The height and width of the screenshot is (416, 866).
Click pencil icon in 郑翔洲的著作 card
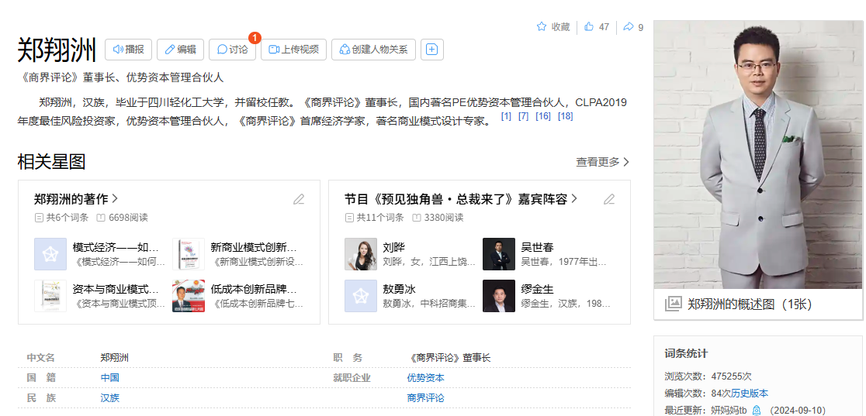click(x=299, y=199)
